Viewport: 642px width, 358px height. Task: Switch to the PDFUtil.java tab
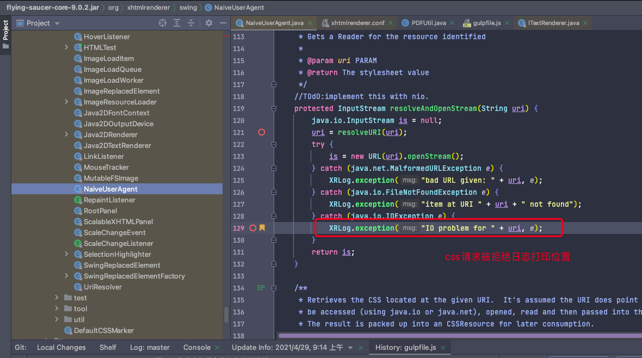pos(428,23)
